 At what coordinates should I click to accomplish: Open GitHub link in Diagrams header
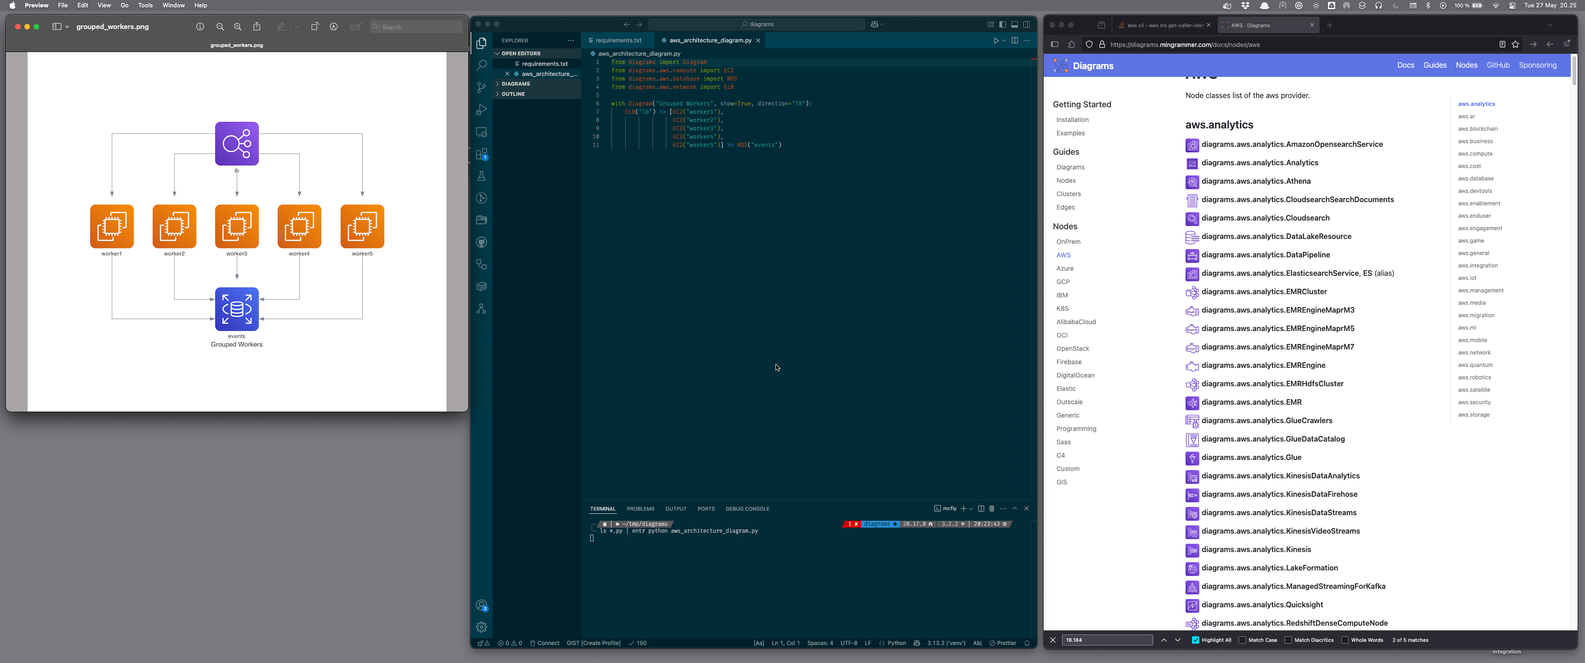(x=1497, y=65)
